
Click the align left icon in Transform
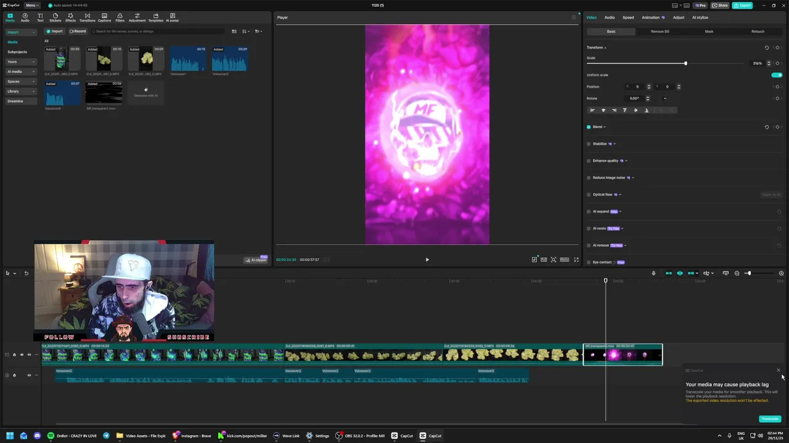pyautogui.click(x=592, y=110)
